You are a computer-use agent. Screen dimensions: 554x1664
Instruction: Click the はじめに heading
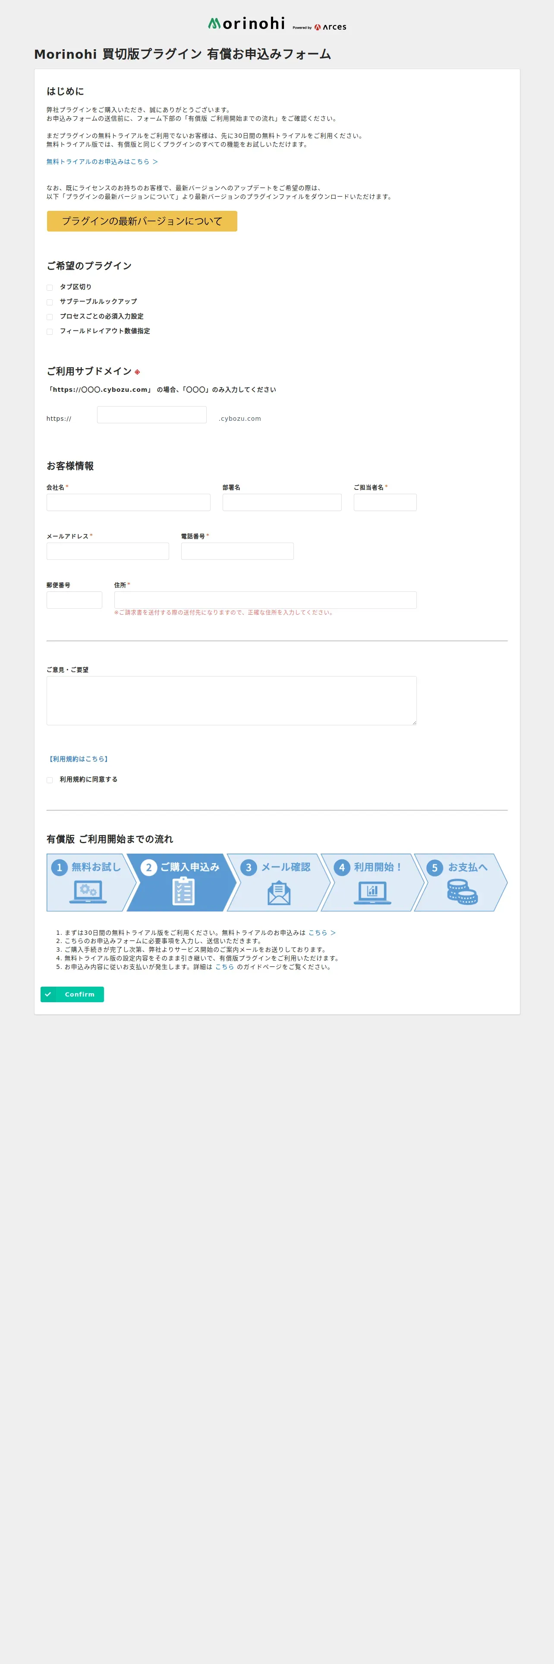click(65, 91)
